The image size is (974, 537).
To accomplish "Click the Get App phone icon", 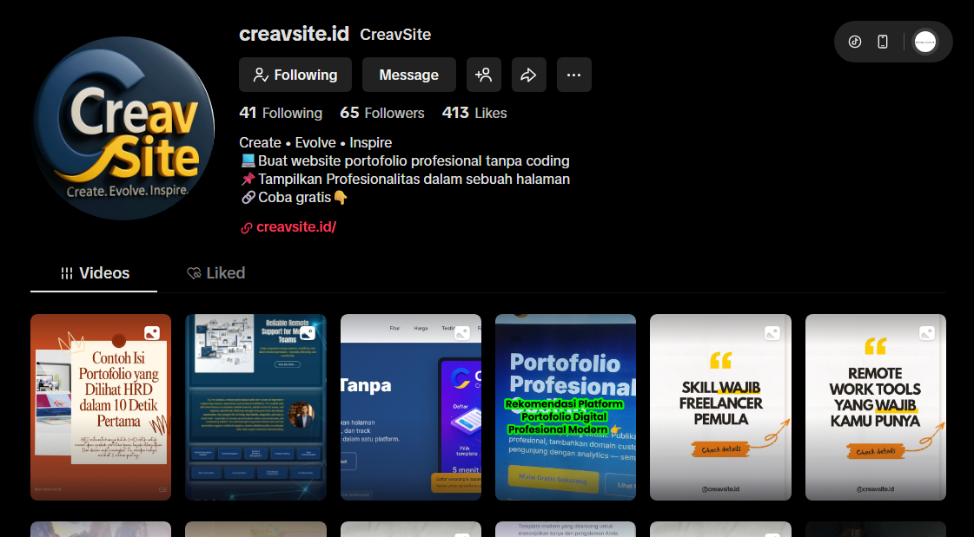I will 882,41.
